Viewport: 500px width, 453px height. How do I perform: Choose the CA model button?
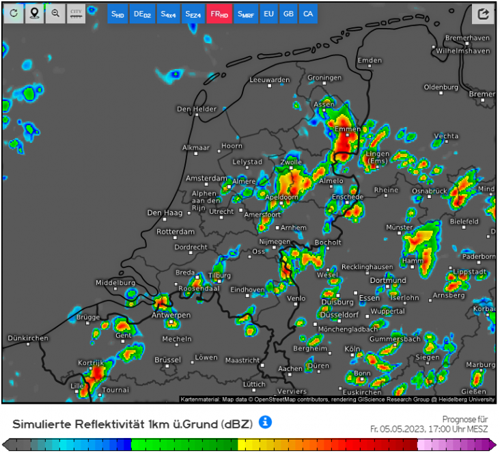(308, 14)
